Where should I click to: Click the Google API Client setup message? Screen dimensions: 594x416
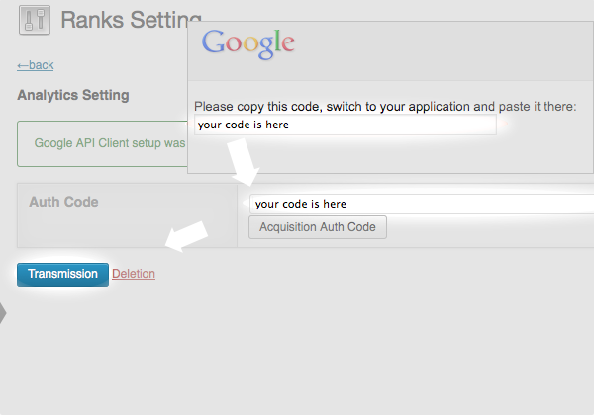110,143
